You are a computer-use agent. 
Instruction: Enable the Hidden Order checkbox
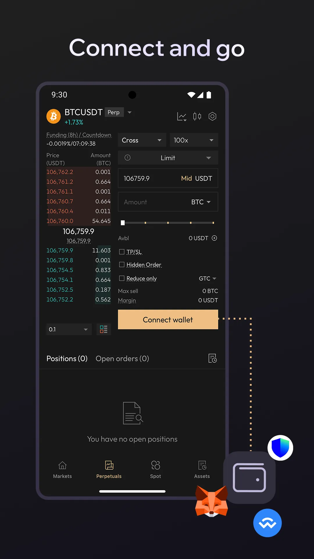[x=122, y=265]
